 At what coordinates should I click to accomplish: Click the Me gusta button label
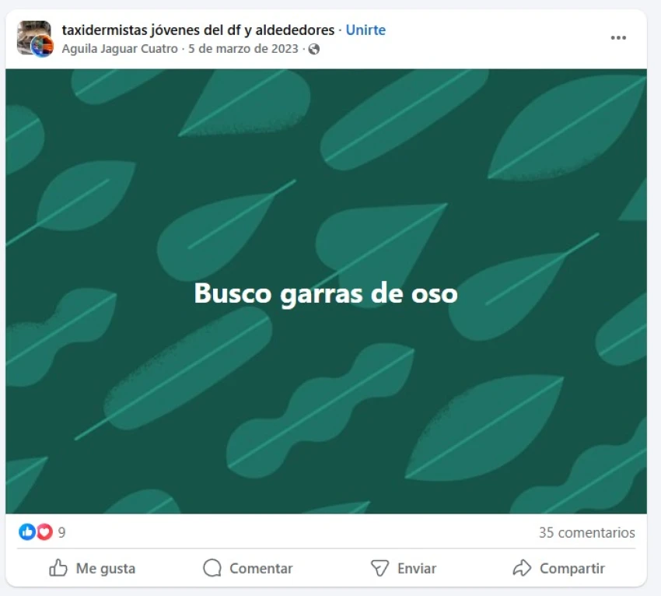coord(106,568)
